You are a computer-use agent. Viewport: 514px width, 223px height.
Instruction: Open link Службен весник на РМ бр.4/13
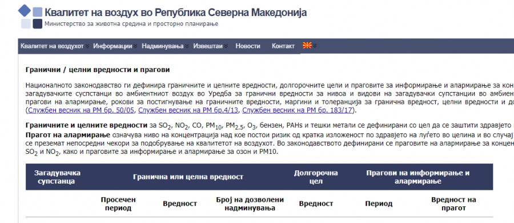(188, 110)
